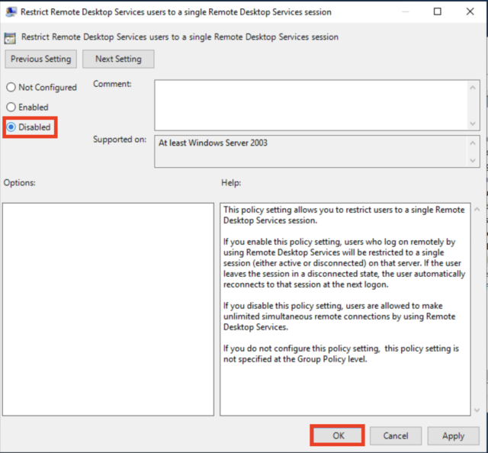Click the Supported on scroll up arrow

point(473,143)
